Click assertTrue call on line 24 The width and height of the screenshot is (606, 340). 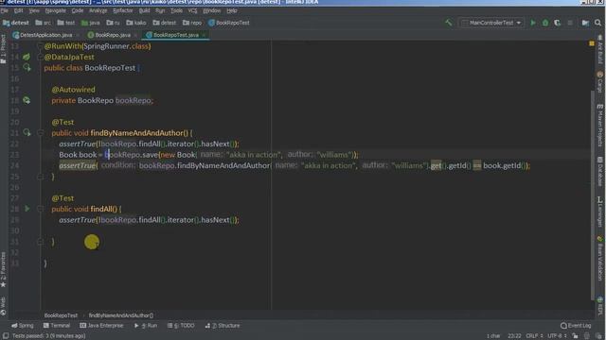pyautogui.click(x=78, y=165)
